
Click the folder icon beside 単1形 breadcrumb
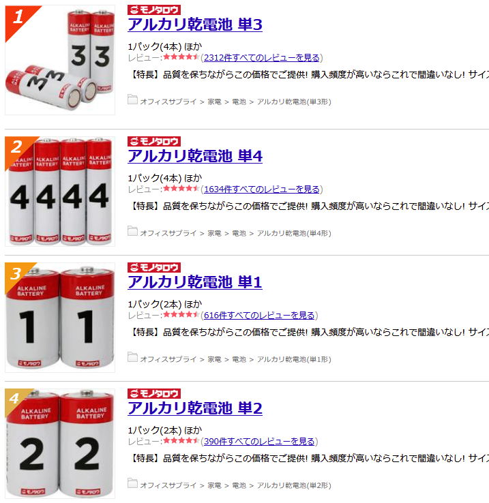click(132, 357)
